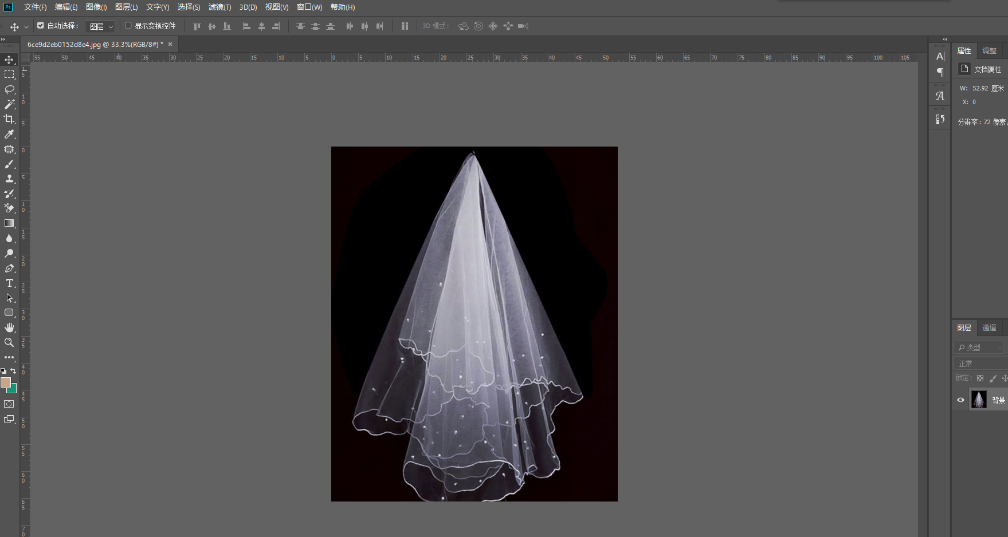The width and height of the screenshot is (1008, 537).
Task: Enable the 显示变换控件 checkbox
Action: 128,26
